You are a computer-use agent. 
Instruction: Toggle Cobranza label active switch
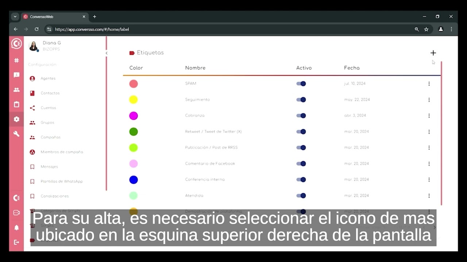pyautogui.click(x=301, y=116)
